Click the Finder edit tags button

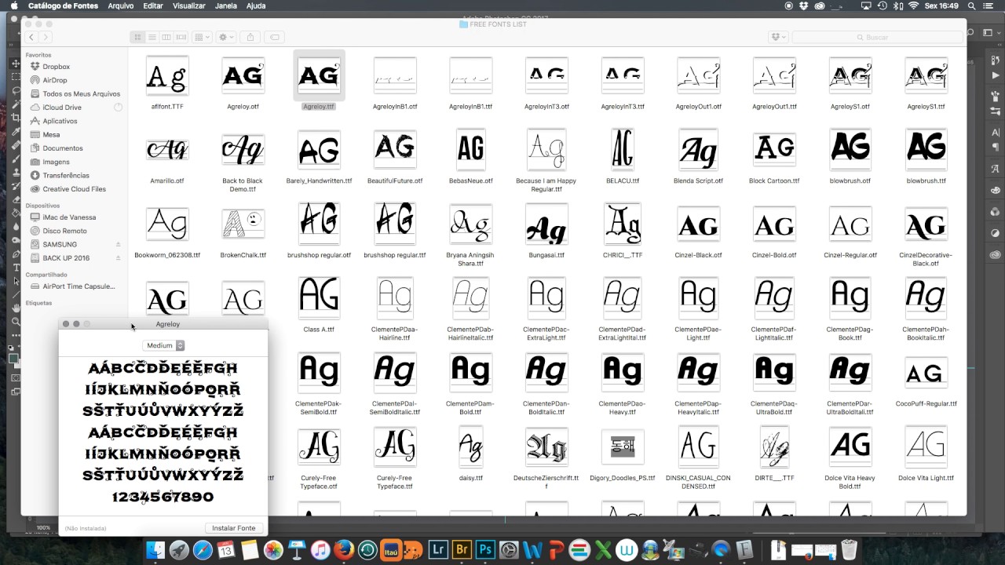click(x=274, y=37)
